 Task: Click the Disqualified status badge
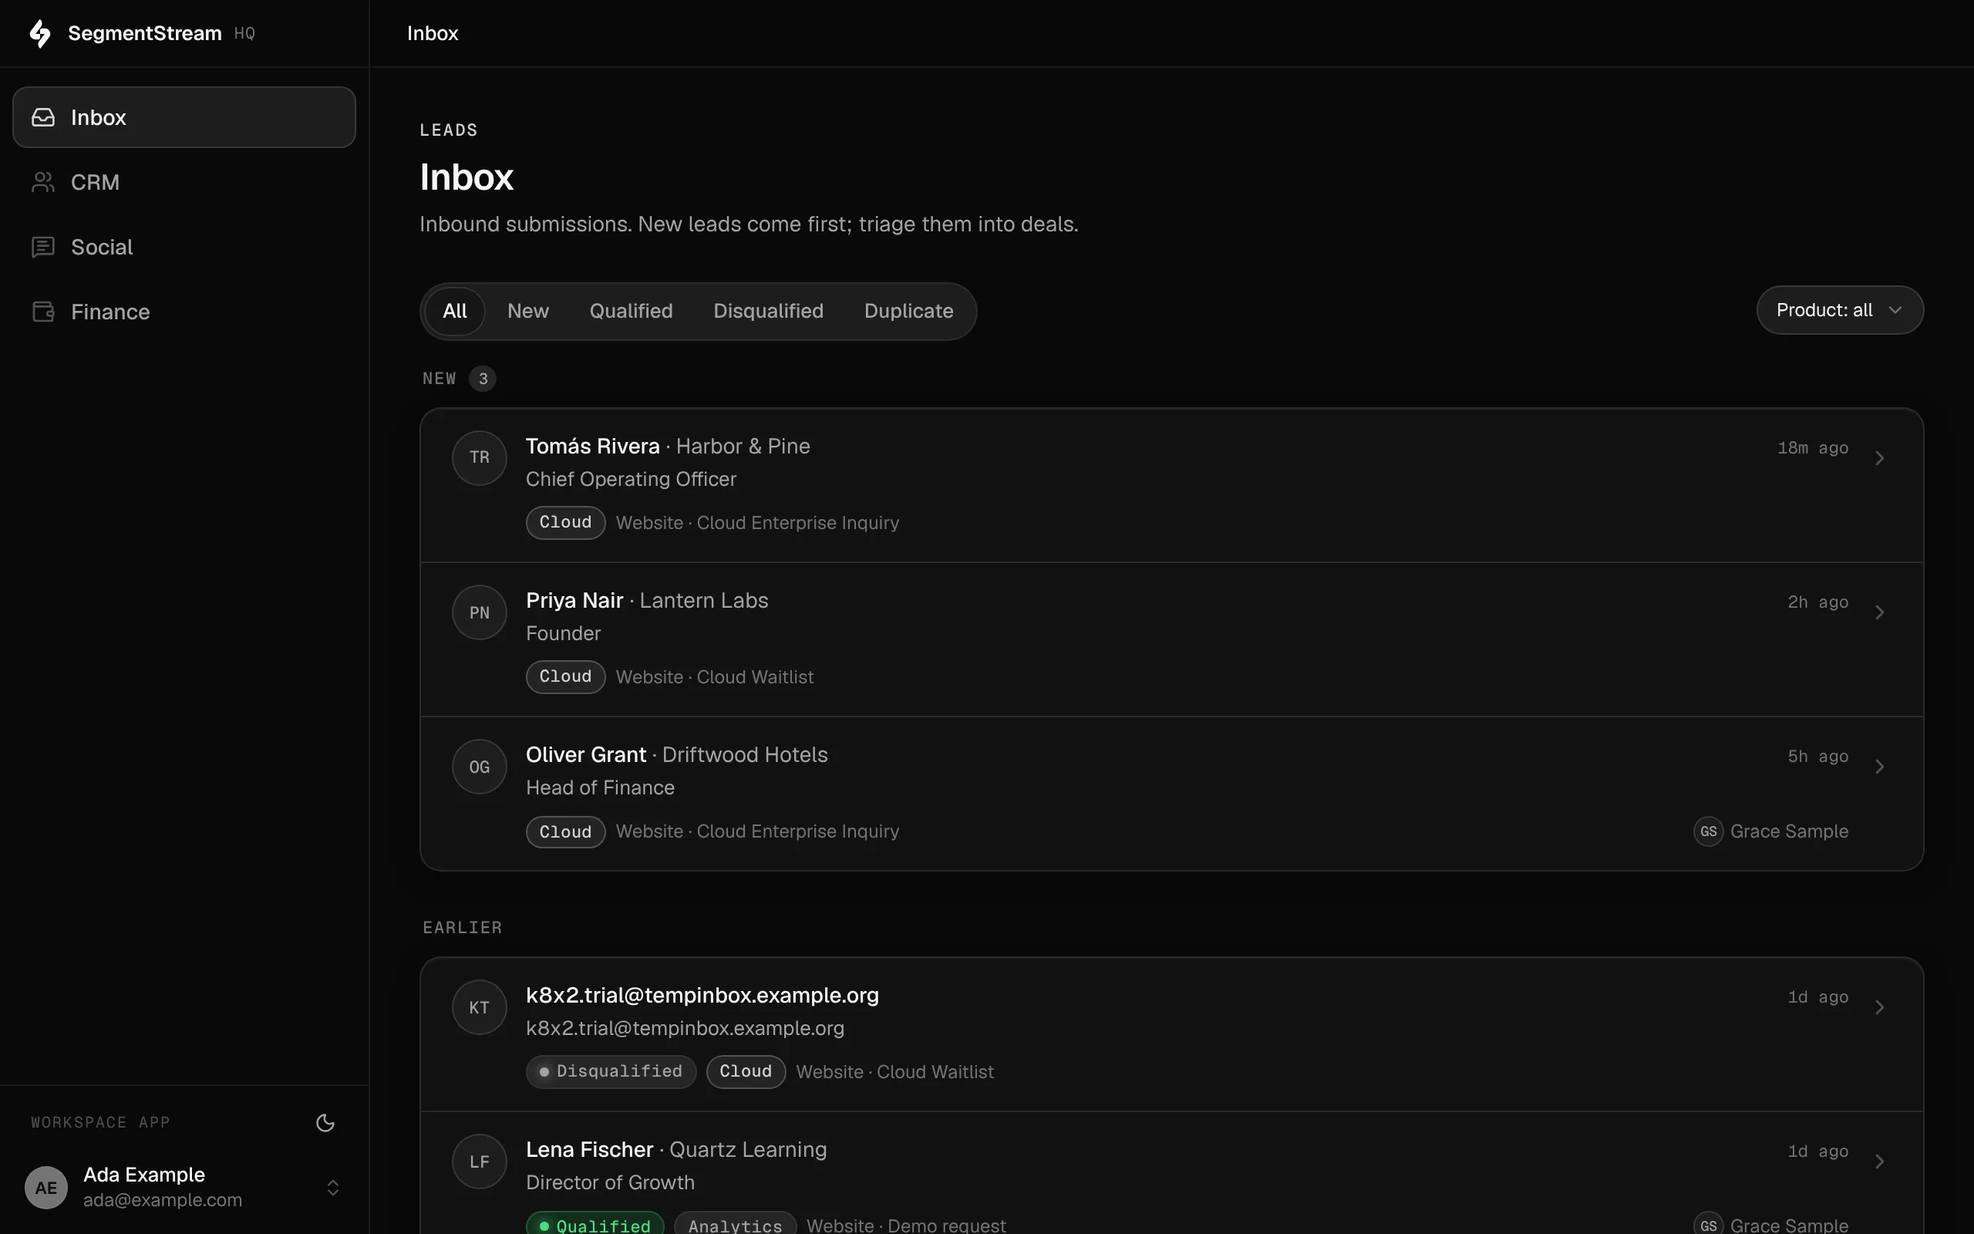pyautogui.click(x=611, y=1071)
